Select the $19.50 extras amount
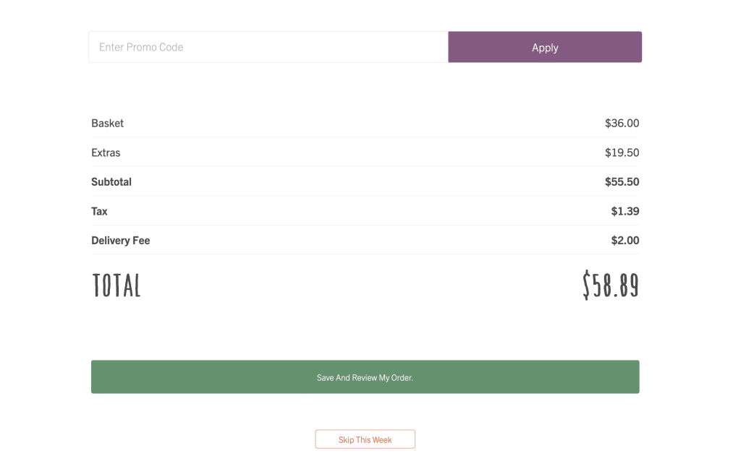741x469 pixels. 622,153
